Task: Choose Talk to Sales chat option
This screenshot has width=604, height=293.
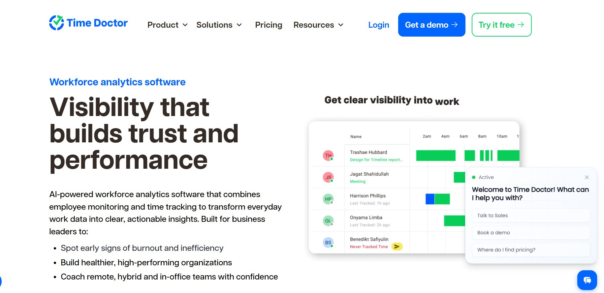Action: click(x=531, y=216)
